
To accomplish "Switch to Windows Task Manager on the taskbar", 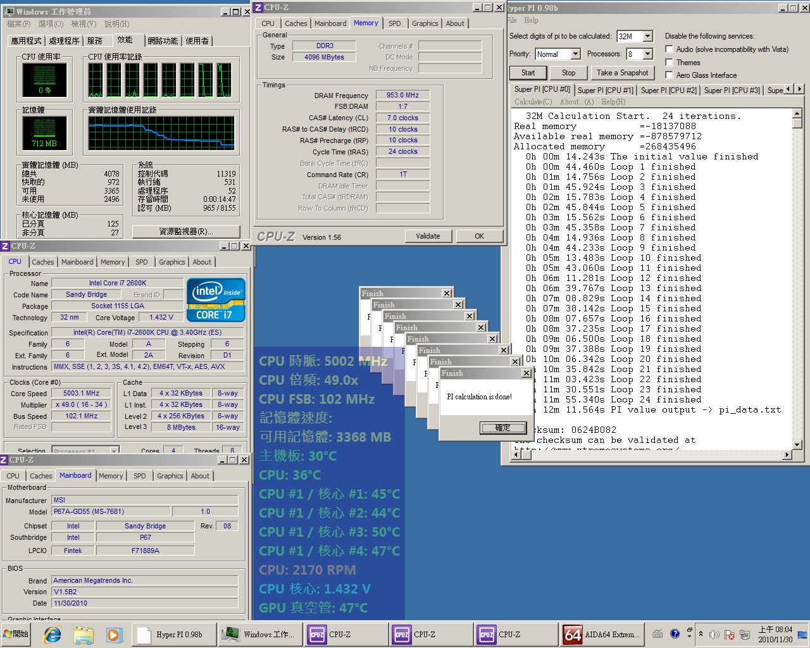I will coord(260,634).
